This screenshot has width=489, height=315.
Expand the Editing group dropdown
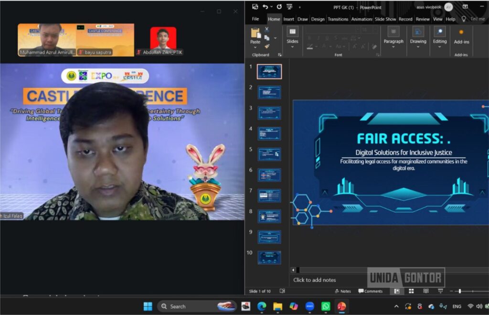point(439,47)
